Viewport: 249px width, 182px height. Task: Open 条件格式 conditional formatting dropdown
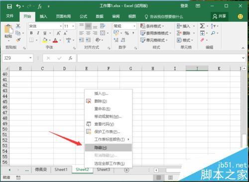click(152, 26)
